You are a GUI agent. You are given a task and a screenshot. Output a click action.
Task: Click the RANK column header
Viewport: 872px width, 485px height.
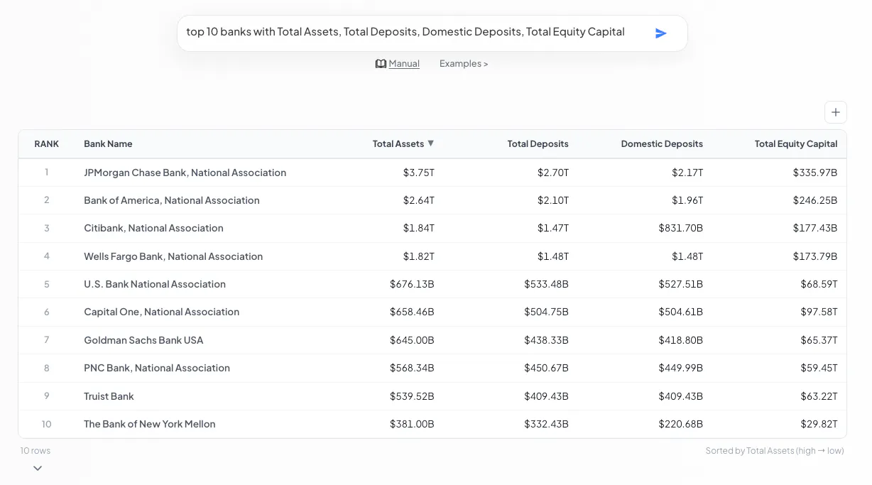click(x=47, y=143)
